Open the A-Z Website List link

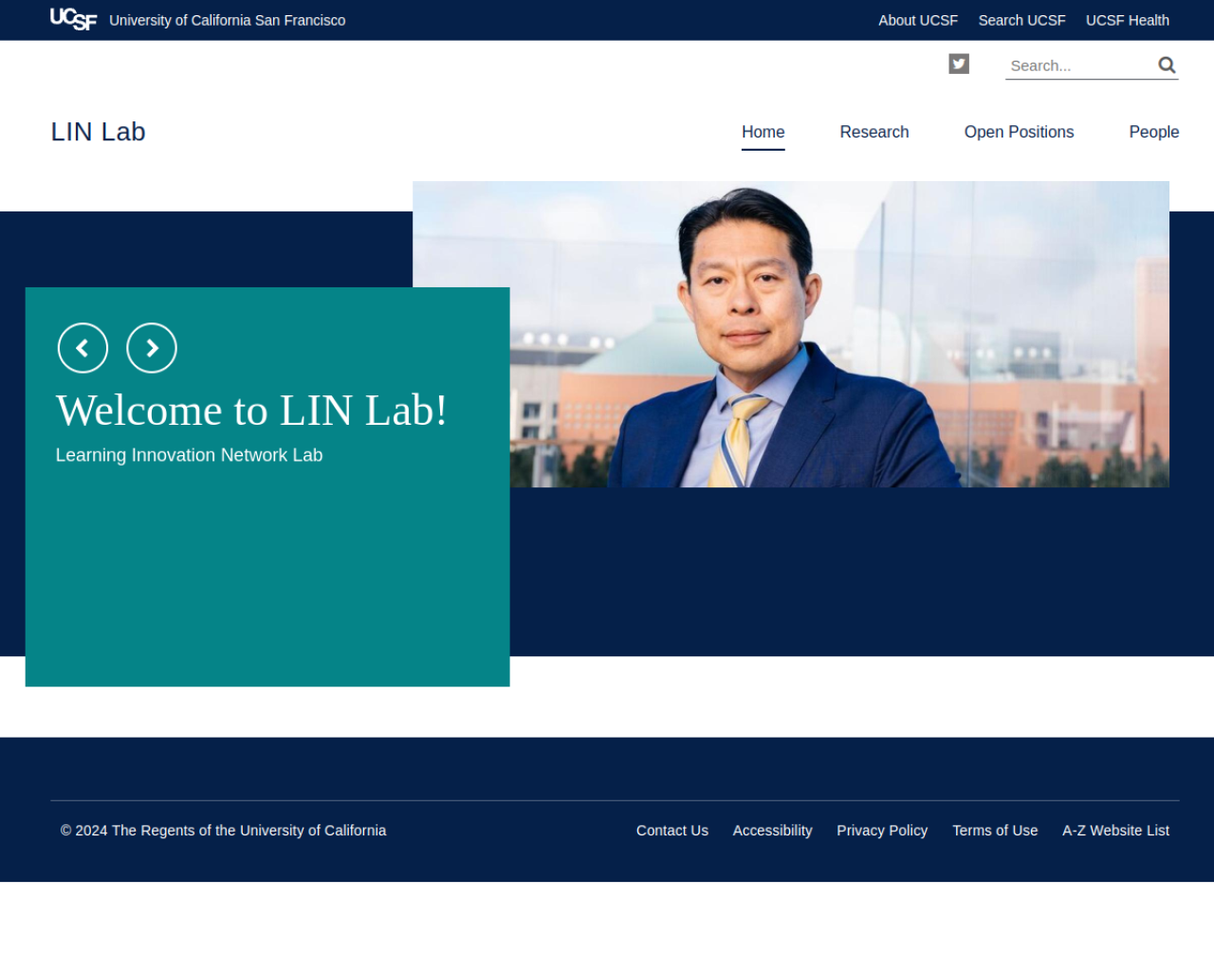[x=1115, y=831]
